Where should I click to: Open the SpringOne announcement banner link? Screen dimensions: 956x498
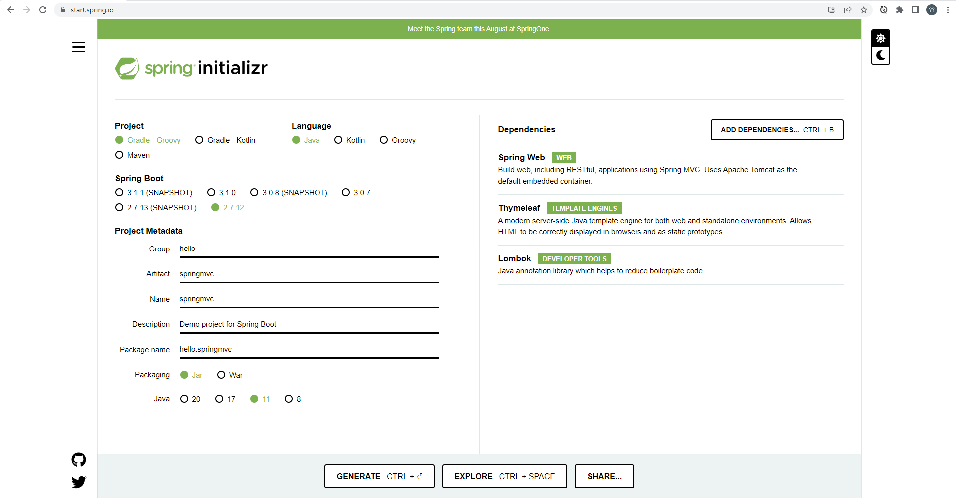(479, 29)
